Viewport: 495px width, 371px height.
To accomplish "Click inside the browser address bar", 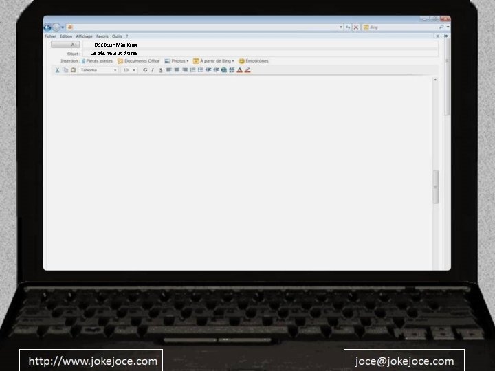I will pyautogui.click(x=205, y=27).
